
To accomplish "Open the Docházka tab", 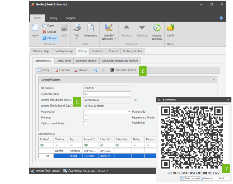I will click(x=98, y=51).
